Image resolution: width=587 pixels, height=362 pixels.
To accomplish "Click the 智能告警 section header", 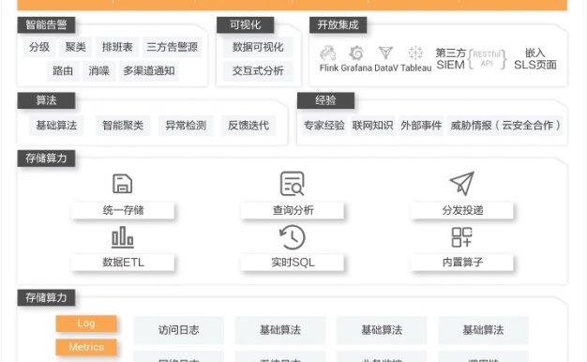I will tap(46, 24).
